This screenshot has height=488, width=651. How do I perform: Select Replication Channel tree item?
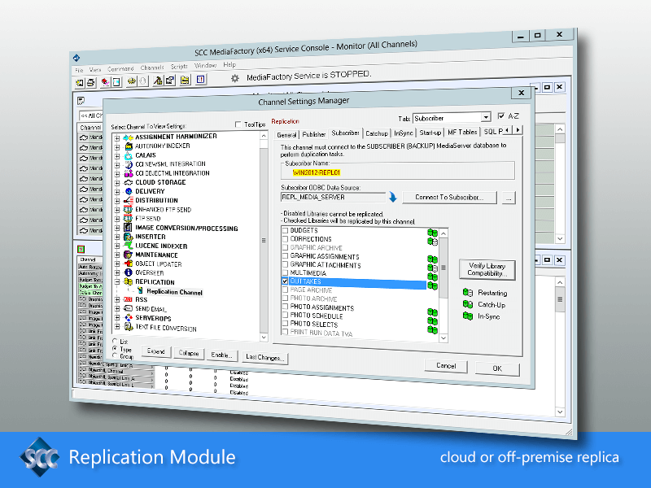pos(174,292)
